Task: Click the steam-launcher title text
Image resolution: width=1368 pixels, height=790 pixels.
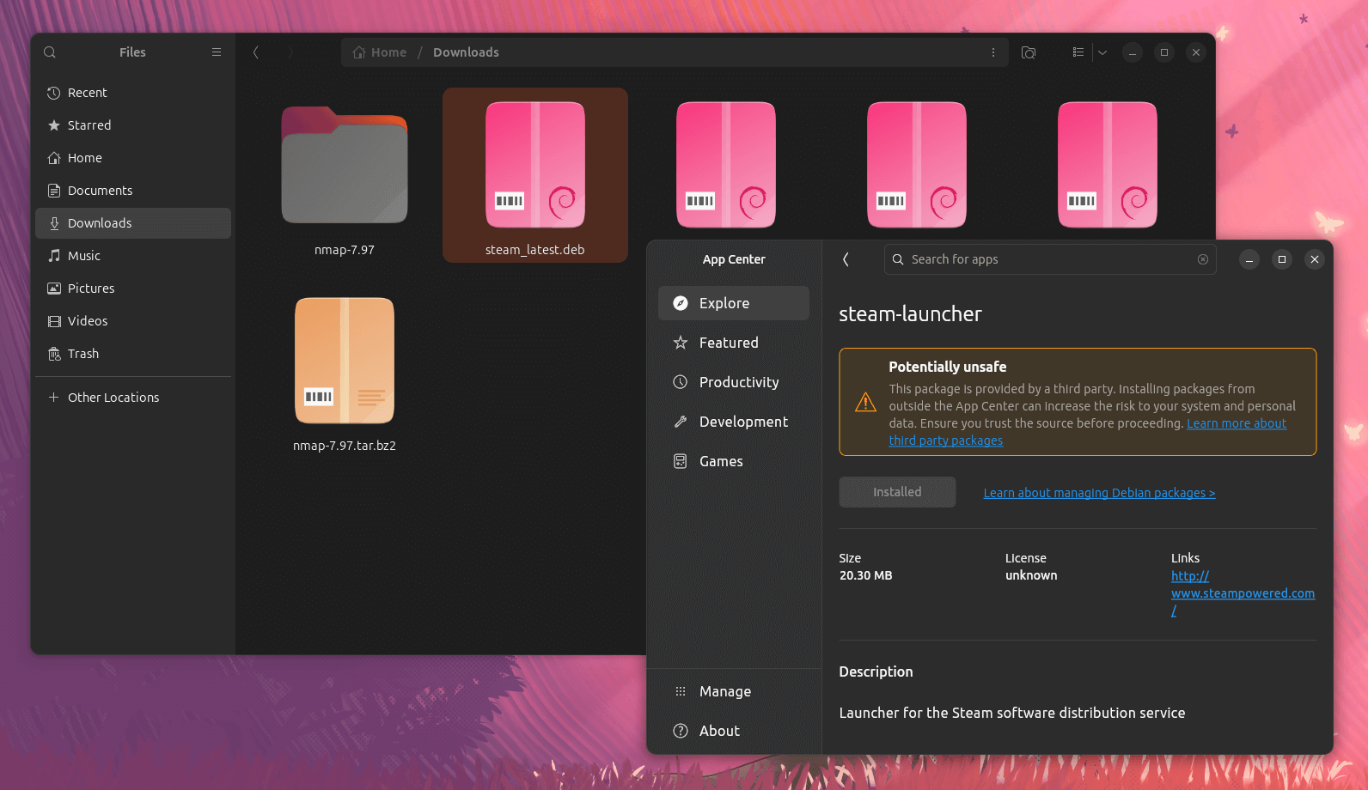Action: tap(910, 314)
